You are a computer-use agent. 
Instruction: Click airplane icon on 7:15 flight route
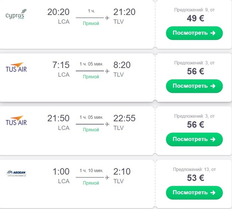[x=107, y=71]
